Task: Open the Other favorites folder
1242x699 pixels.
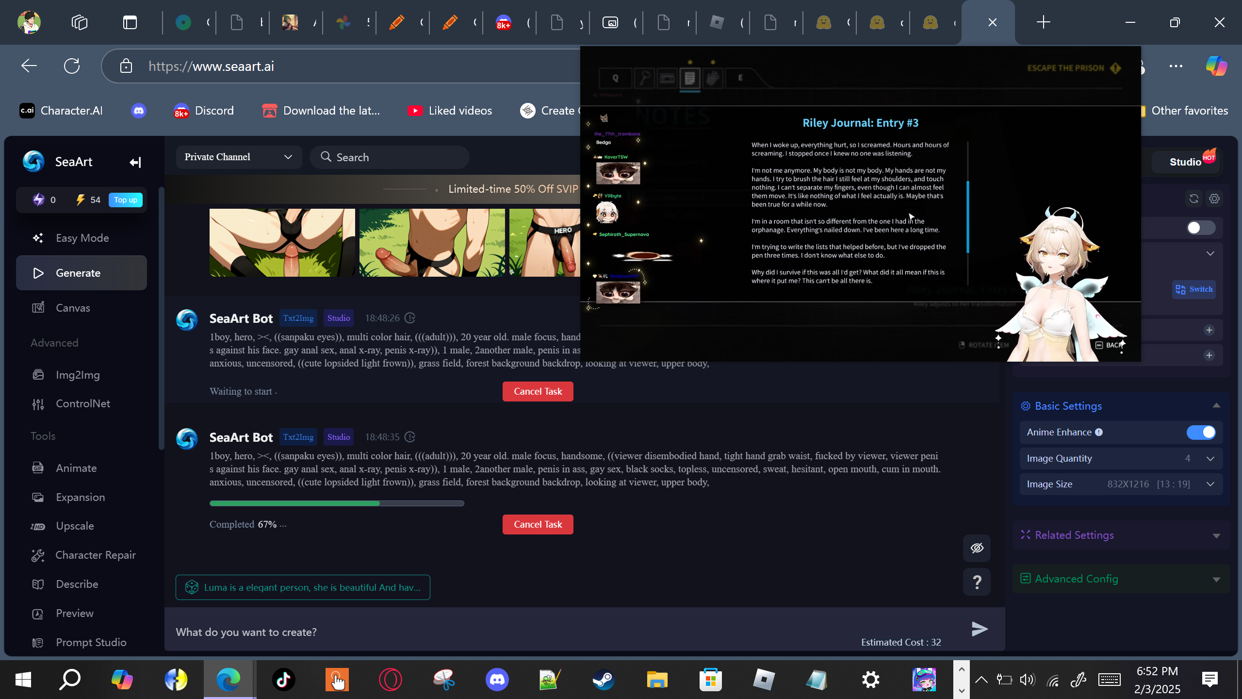Action: click(1186, 111)
